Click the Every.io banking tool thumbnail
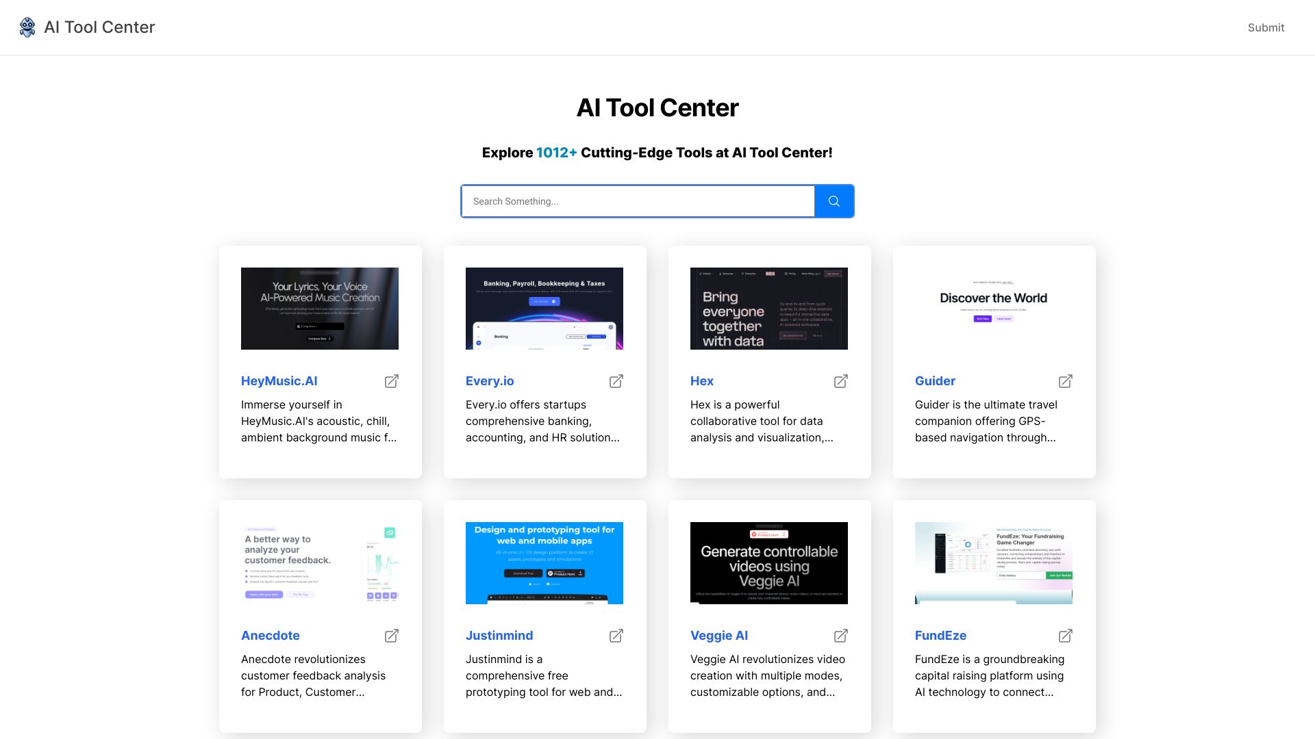This screenshot has width=1315, height=739. [x=544, y=308]
